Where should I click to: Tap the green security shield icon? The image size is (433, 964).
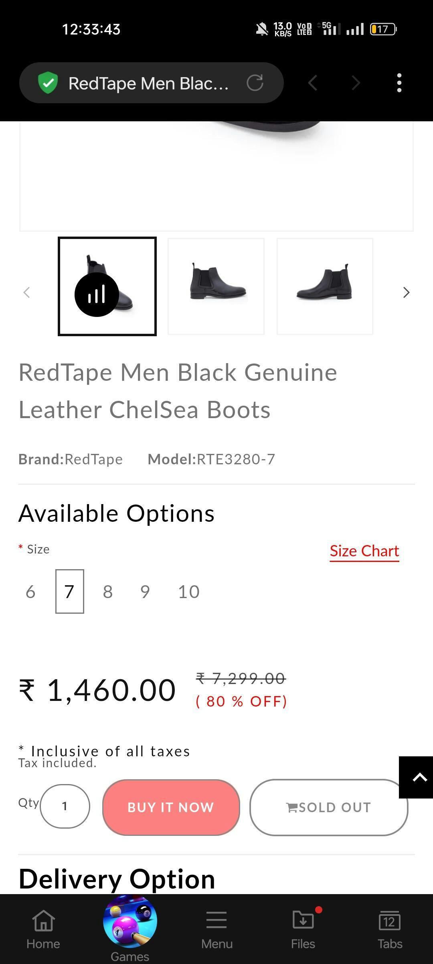48,83
